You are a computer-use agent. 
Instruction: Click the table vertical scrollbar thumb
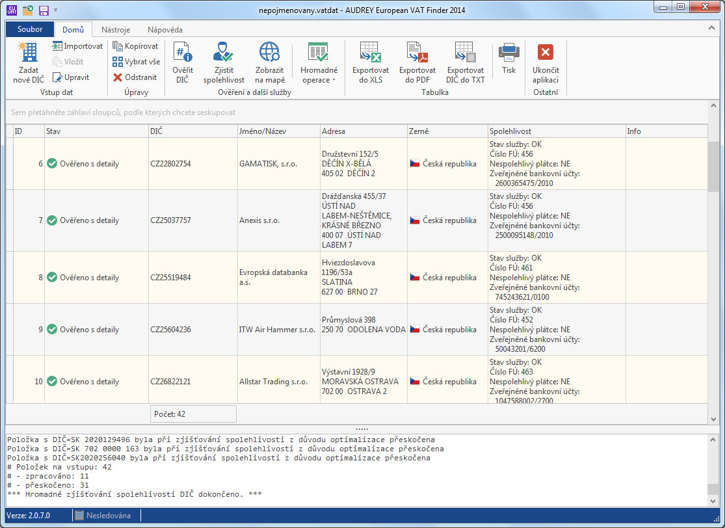pos(713,166)
